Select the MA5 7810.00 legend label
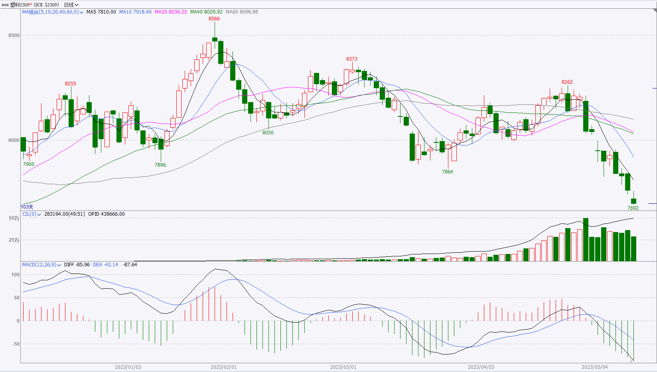 (x=101, y=12)
